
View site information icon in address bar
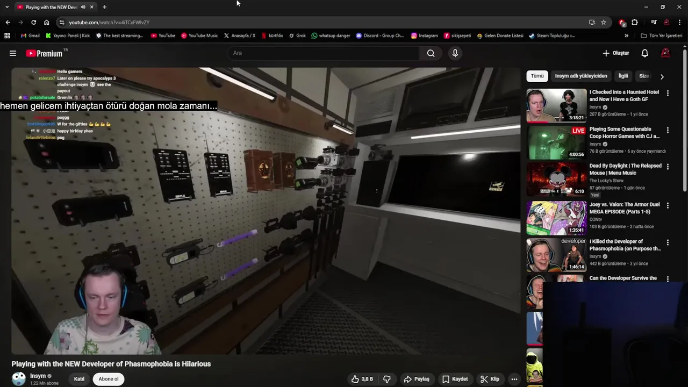[x=62, y=22]
